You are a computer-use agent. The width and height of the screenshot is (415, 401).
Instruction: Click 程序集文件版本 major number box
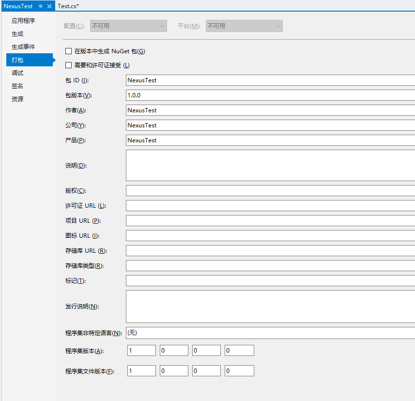pyautogui.click(x=141, y=371)
